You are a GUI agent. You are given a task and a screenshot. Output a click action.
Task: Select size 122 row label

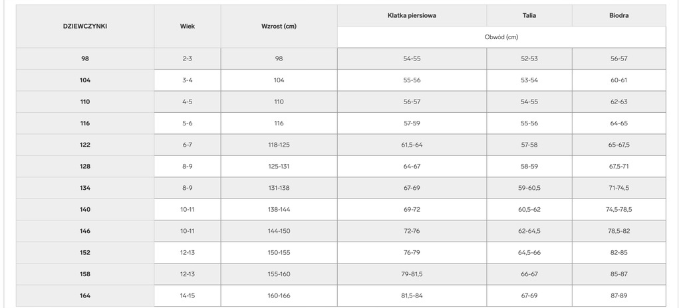point(85,145)
